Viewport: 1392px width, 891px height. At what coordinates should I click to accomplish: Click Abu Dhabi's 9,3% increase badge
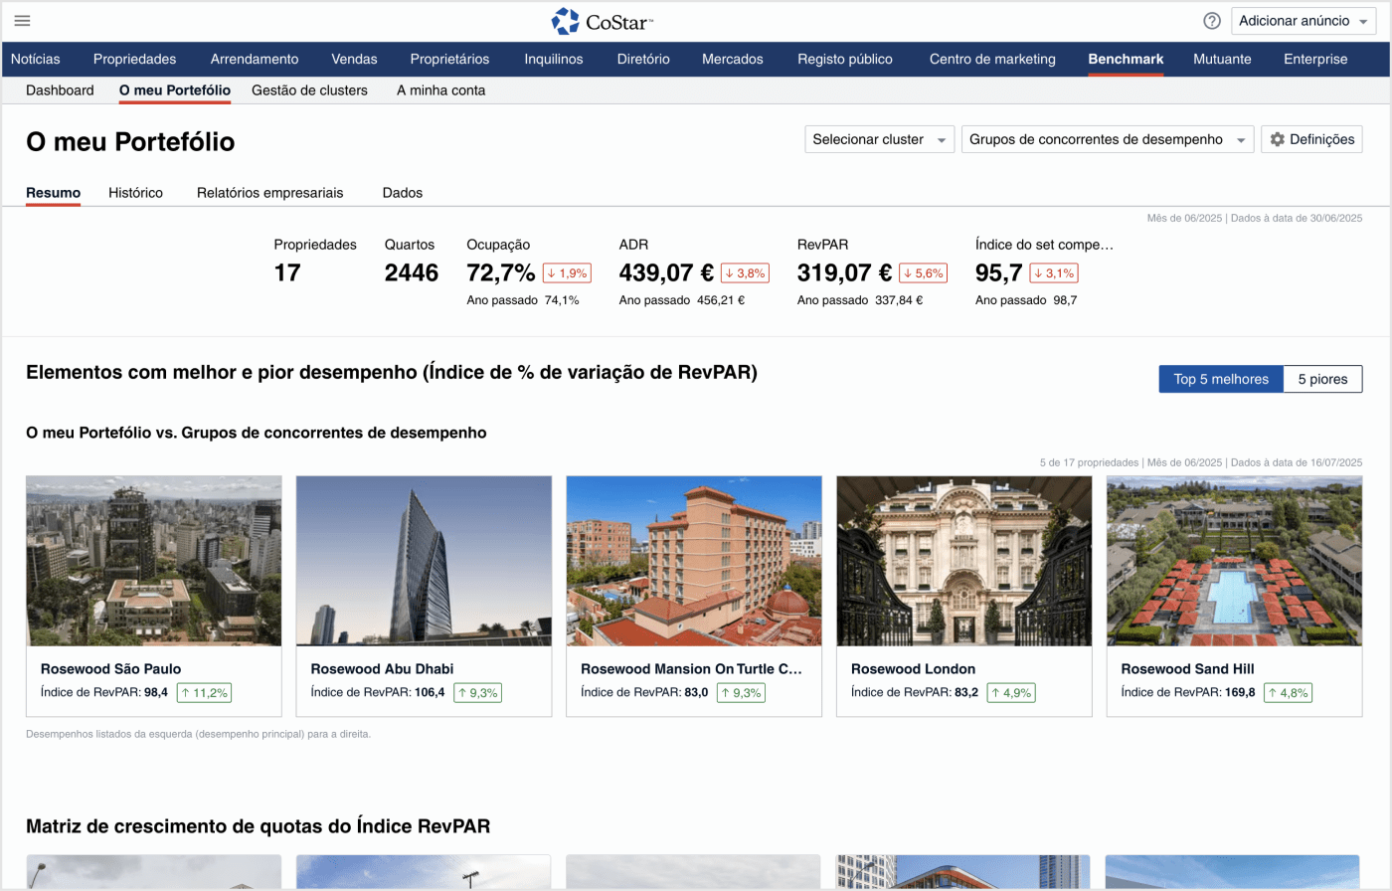coord(477,692)
